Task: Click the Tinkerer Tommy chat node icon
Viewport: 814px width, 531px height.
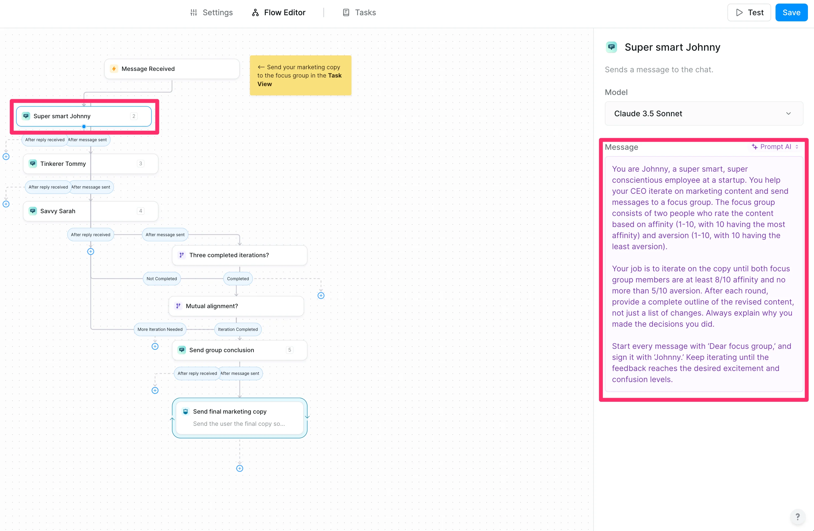Action: (33, 164)
